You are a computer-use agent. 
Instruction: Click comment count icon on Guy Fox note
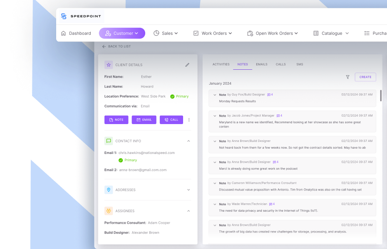pos(270,95)
